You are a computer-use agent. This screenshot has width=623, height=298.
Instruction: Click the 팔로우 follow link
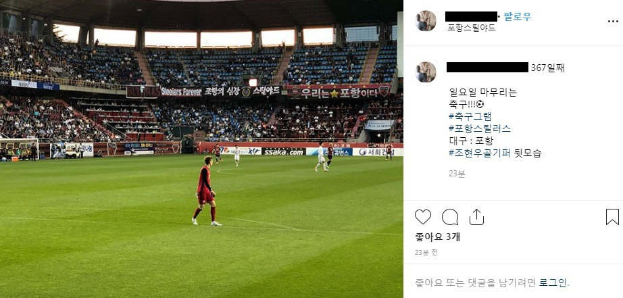pos(518,16)
